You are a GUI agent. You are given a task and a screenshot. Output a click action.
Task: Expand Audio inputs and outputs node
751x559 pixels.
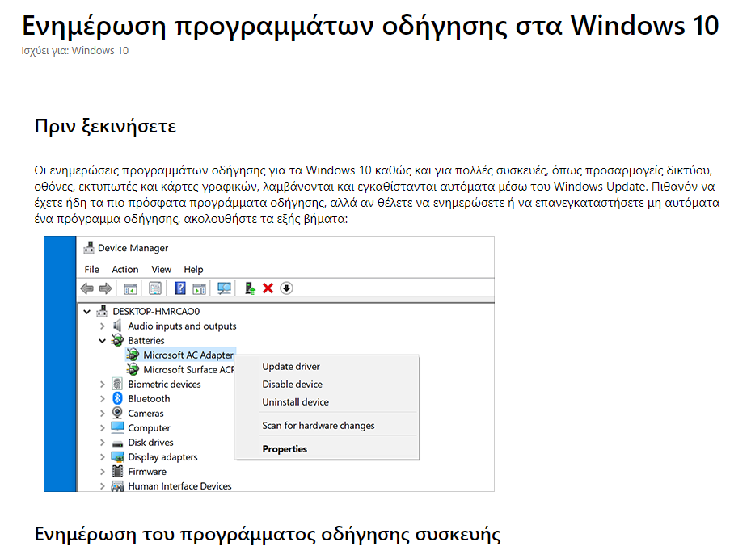click(x=102, y=326)
